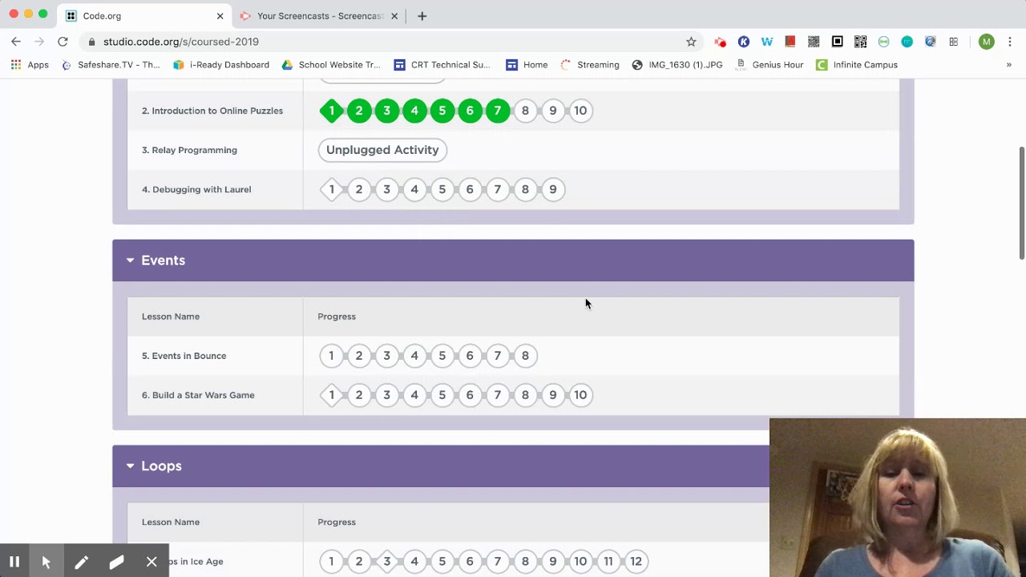
Task: Open the green M profile avatar
Action: [987, 42]
